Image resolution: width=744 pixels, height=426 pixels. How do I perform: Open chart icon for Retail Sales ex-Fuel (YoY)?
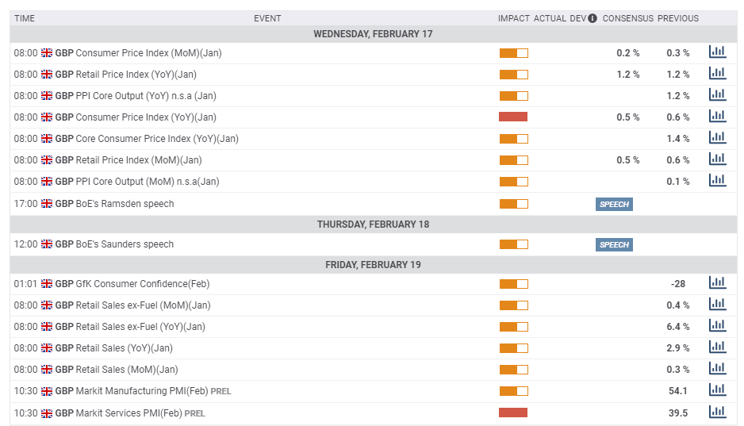[717, 326]
